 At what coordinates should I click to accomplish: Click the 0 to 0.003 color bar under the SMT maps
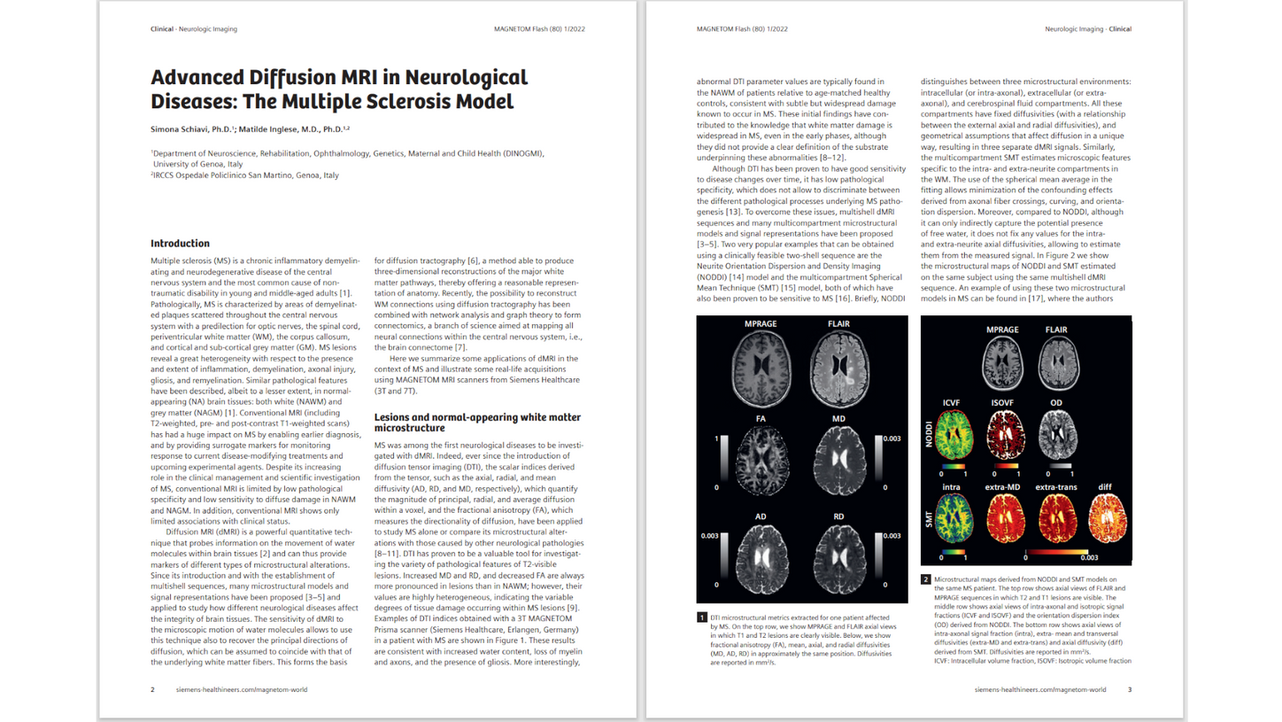coord(1056,552)
